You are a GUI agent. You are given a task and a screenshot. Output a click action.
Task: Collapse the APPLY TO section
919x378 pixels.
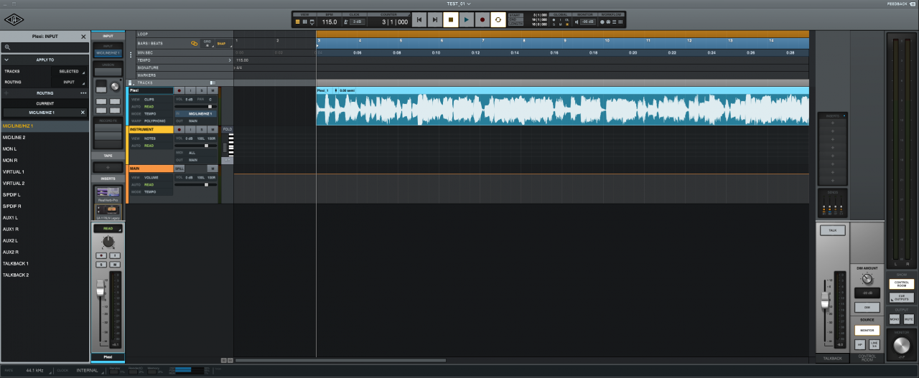click(x=6, y=60)
